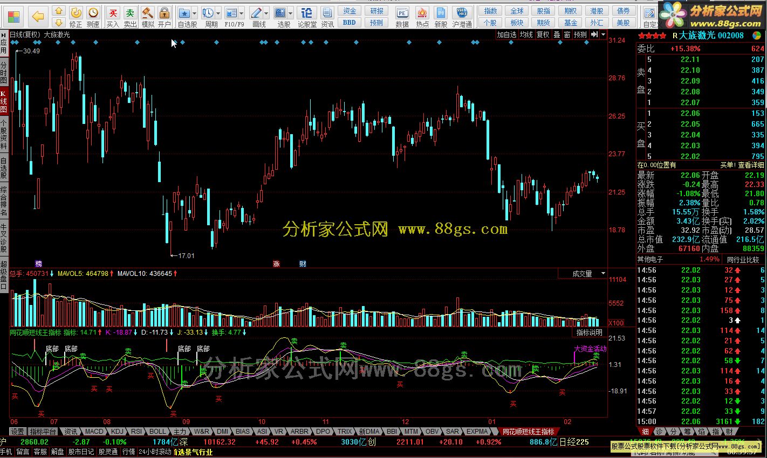Click the 数据 PE icon
Viewport: 767px width, 458px height.
(402, 13)
